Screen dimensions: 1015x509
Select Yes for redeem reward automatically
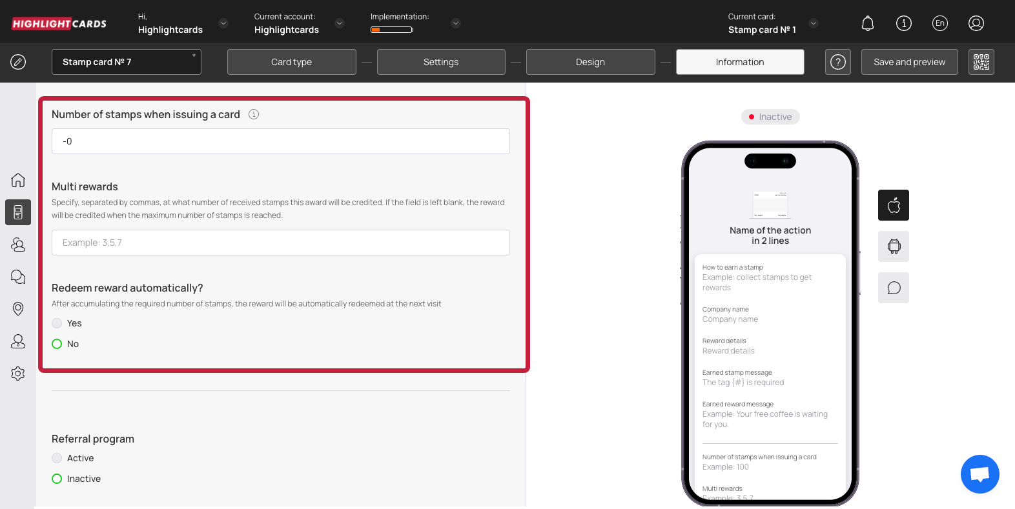[x=57, y=323]
